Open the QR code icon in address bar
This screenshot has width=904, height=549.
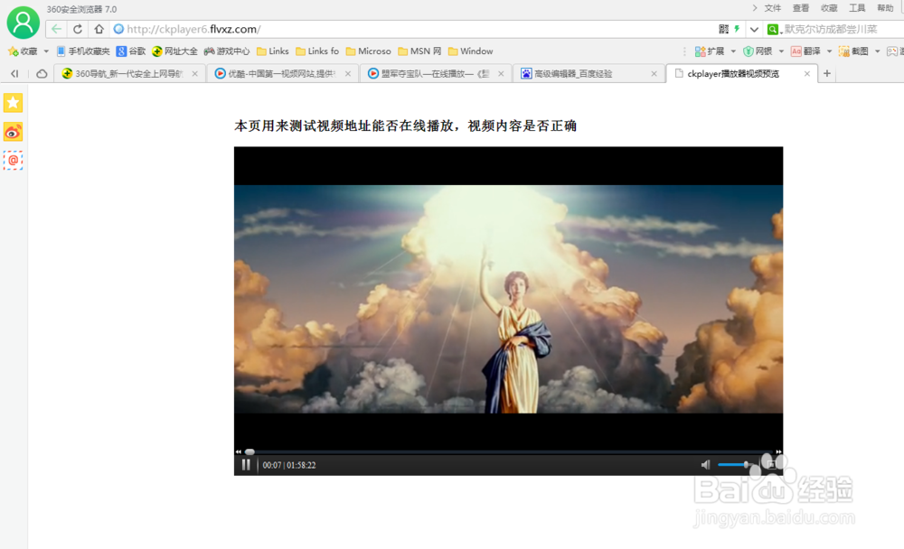723,29
